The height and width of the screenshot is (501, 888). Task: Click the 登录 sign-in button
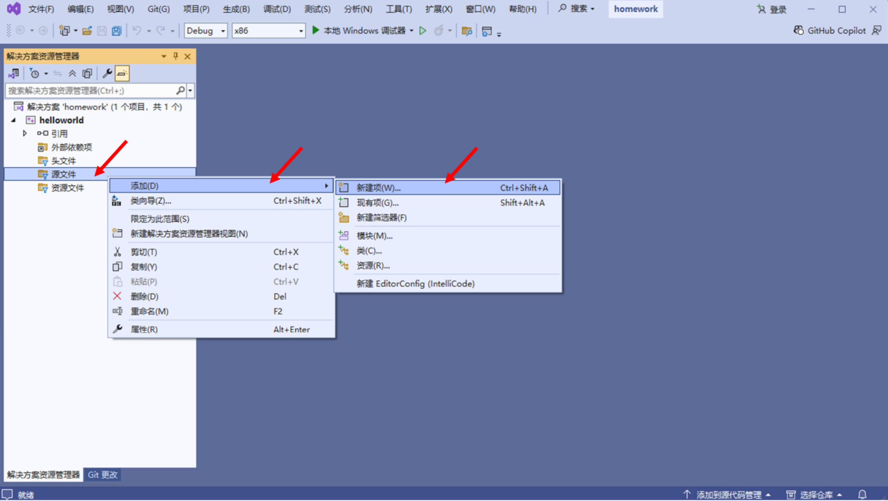coord(772,9)
